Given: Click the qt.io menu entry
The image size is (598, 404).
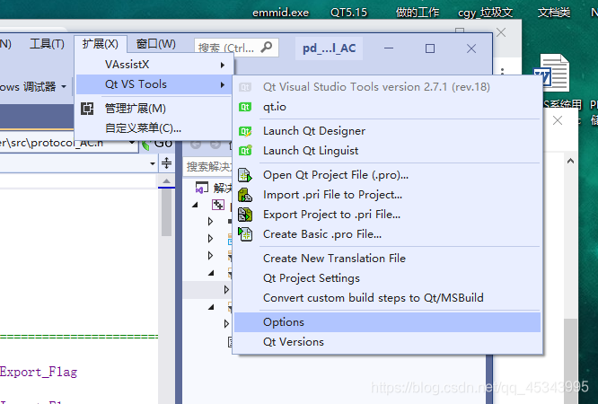Looking at the screenshot, I should click(387, 107).
